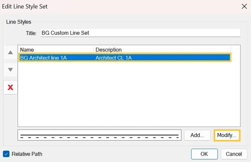Move selected line style up

click(10, 52)
